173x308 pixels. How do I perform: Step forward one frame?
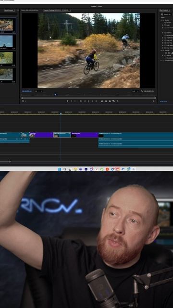tap(92, 101)
